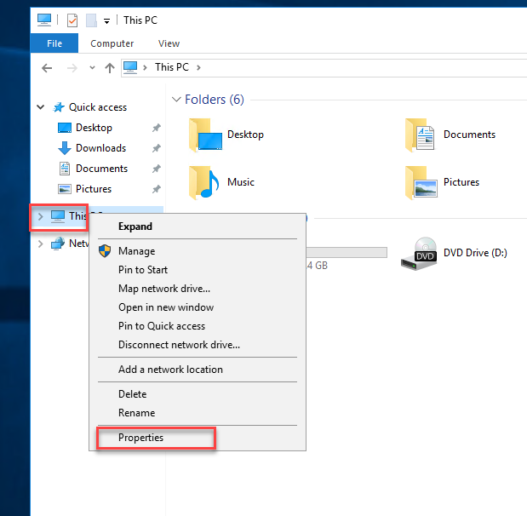The height and width of the screenshot is (516, 527).
Task: Expand the Network tree node chevron
Action: point(41,244)
